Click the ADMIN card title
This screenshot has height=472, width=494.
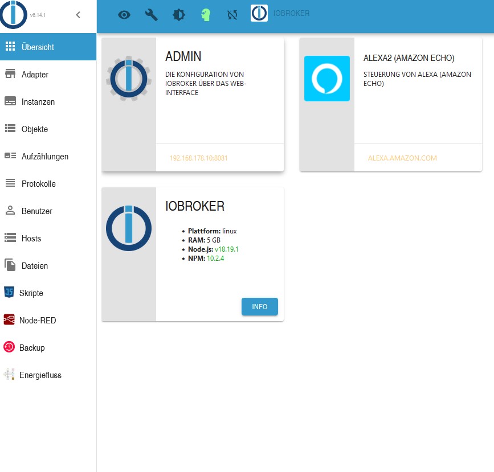[183, 57]
